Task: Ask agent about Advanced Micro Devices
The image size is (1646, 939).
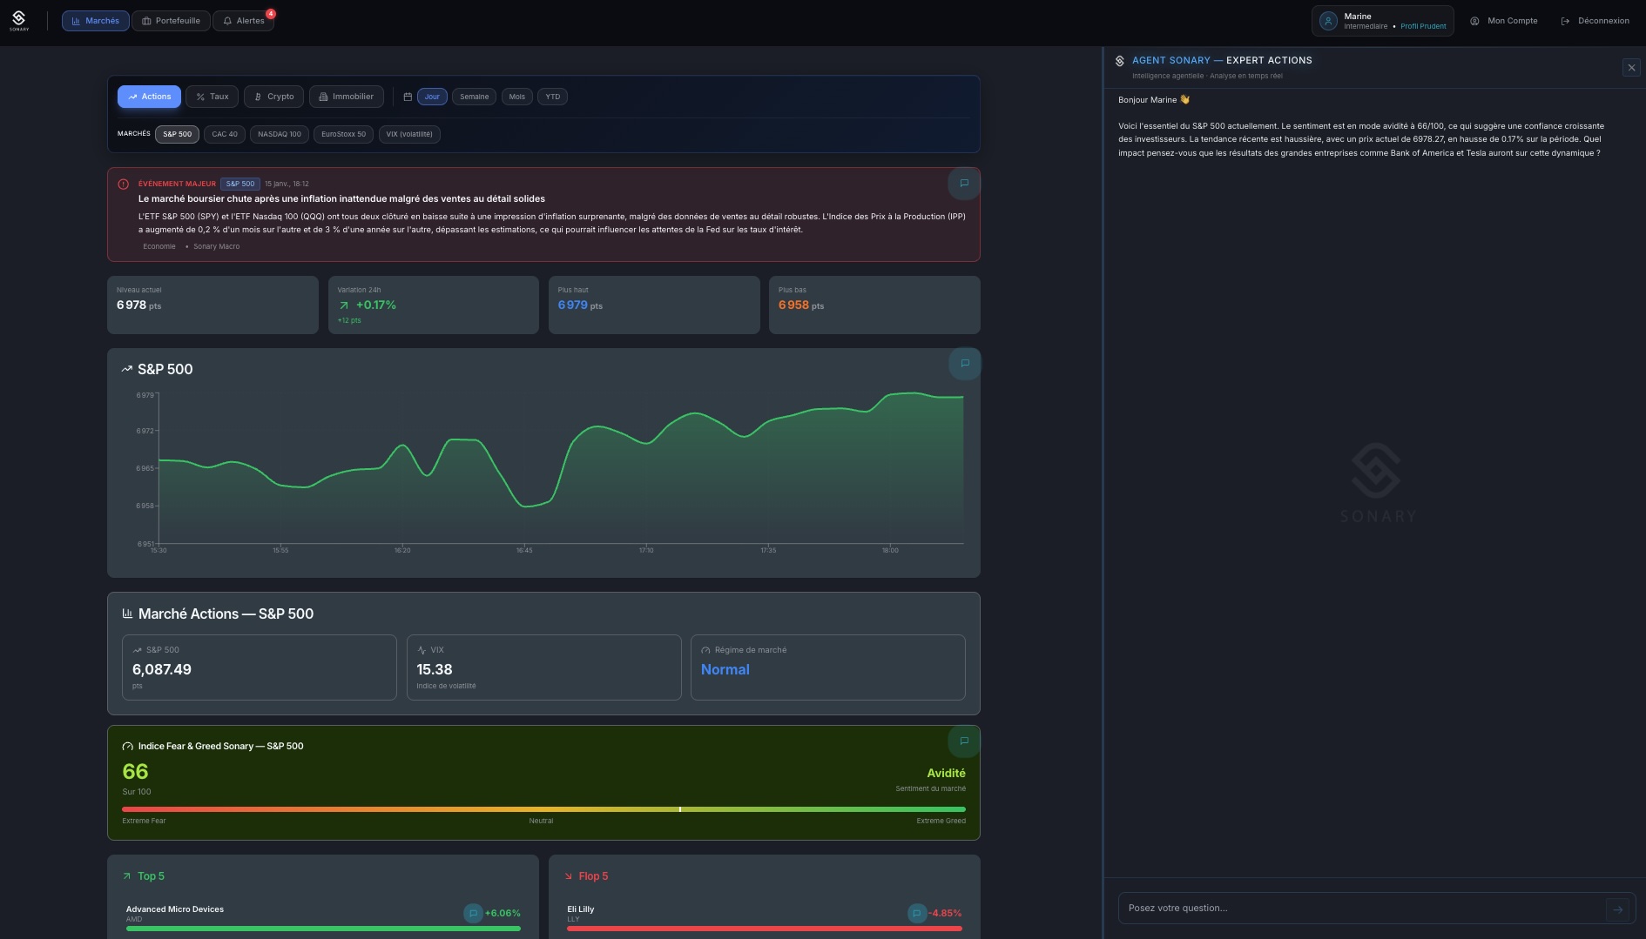Action: [x=473, y=913]
